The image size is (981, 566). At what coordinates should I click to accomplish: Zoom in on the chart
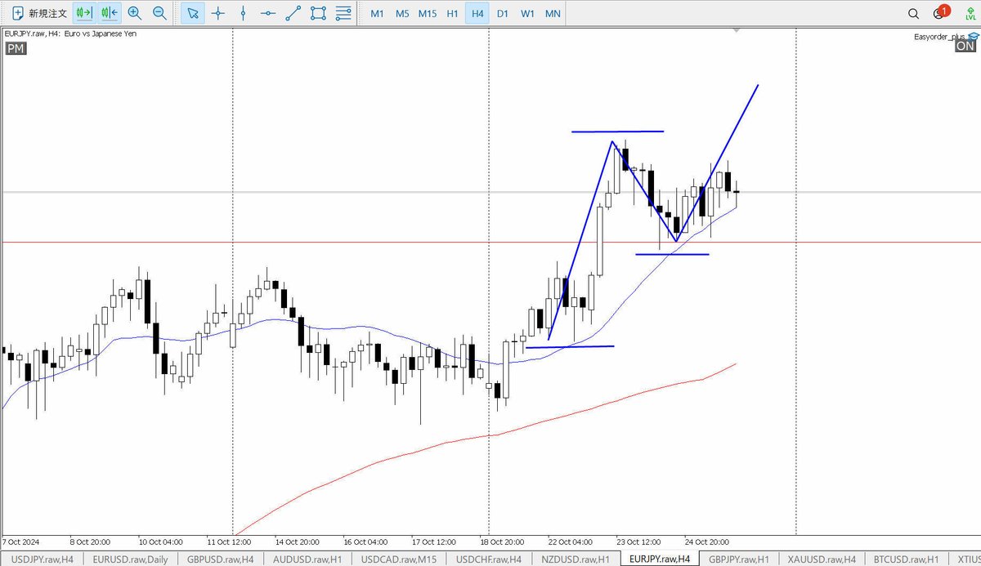pos(135,13)
